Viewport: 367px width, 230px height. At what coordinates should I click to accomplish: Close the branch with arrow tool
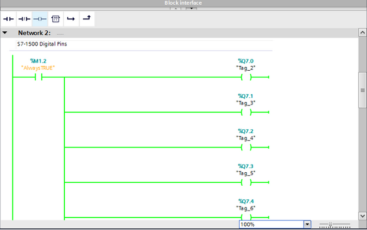point(87,18)
